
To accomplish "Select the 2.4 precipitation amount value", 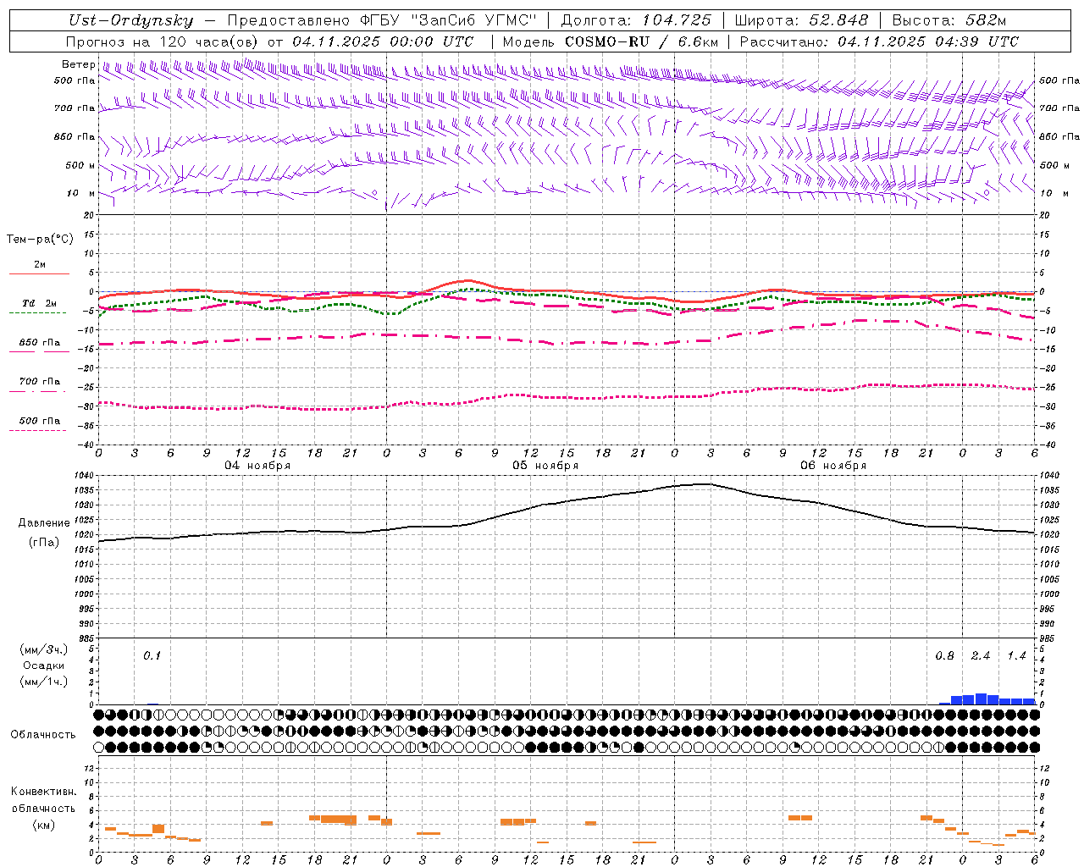I will pos(981,656).
